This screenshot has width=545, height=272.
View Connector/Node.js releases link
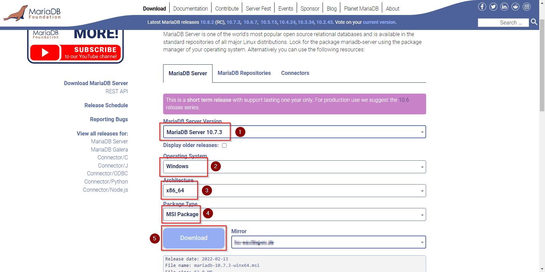pyautogui.click(x=106, y=190)
